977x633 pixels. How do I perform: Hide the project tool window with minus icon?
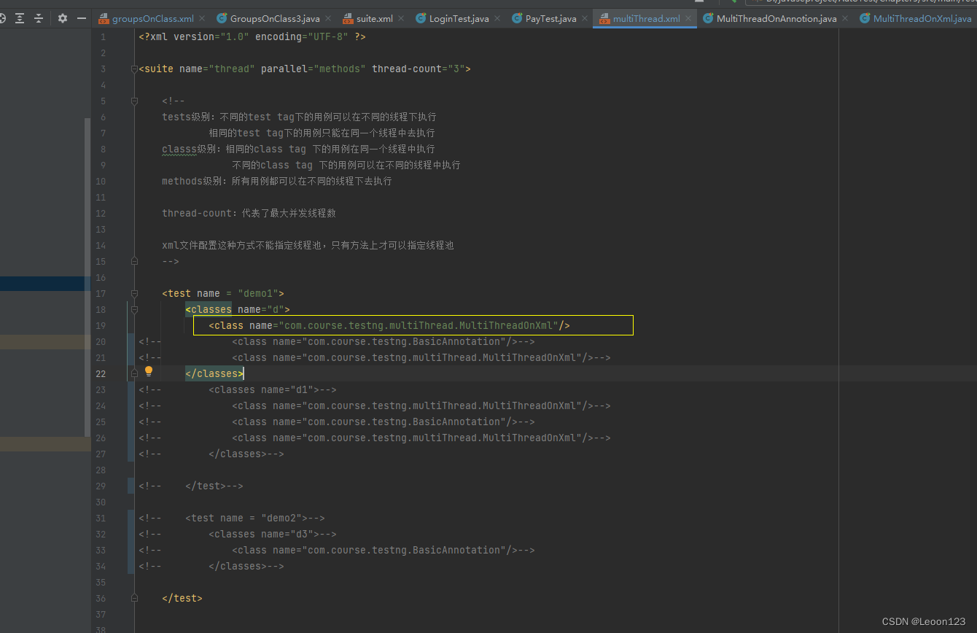coord(82,18)
